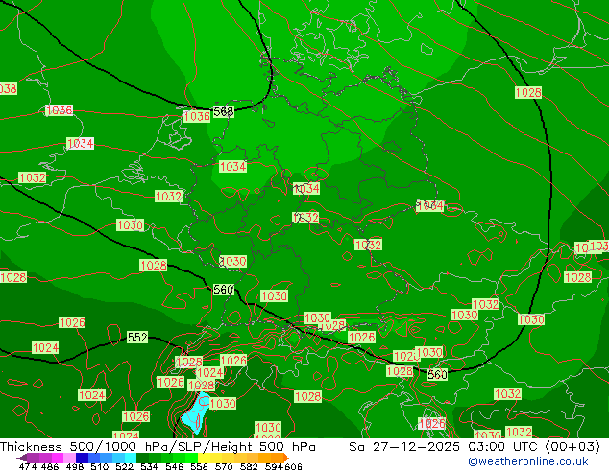Pick the light pink swatch left of 498
This screenshot has width=609, height=470.
pyautogui.click(x=69, y=458)
